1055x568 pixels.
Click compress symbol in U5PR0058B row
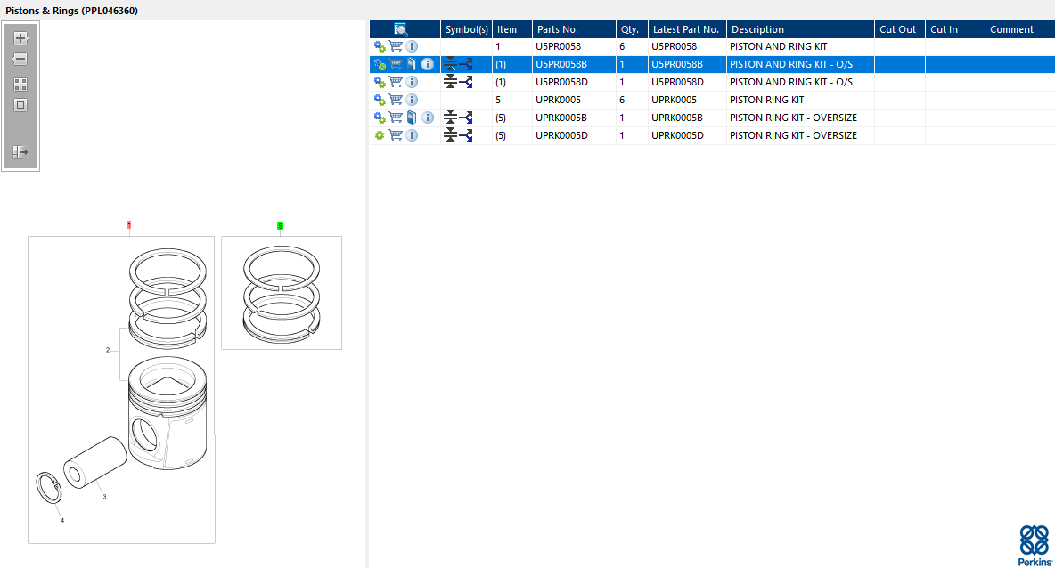(450, 64)
